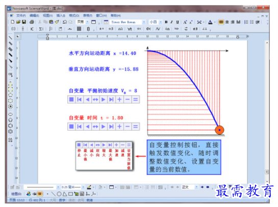
Task: Open the 帮助(H) menu
Action: pyautogui.click(x=116, y=16)
